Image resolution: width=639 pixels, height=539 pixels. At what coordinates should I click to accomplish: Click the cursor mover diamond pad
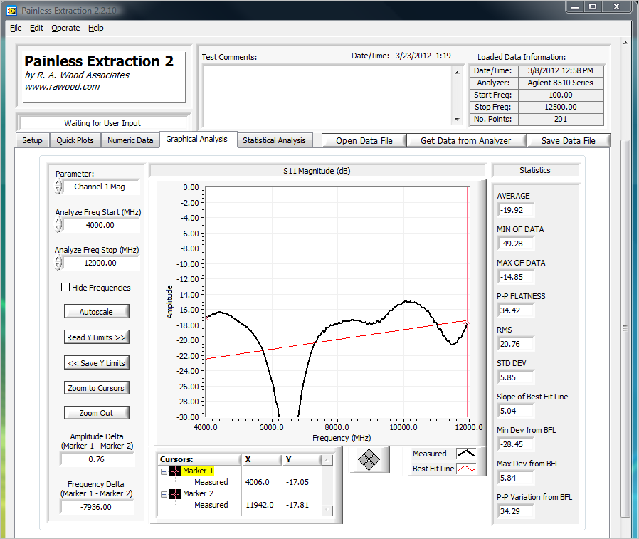click(369, 459)
